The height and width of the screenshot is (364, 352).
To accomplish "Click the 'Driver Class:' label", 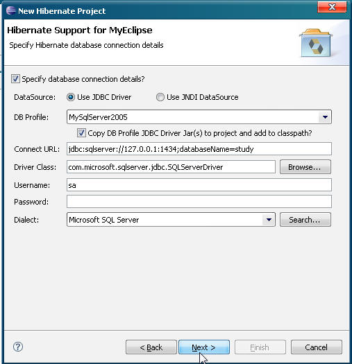I will coord(35,167).
